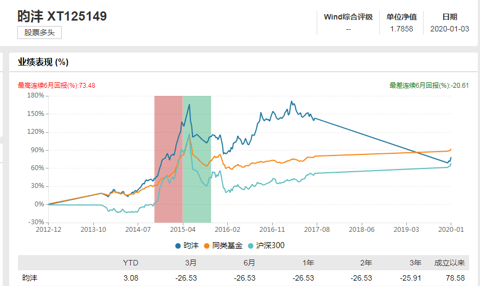The image size is (480, 286).
Task: Click the 单位净值 value 1.7858
Action: click(401, 29)
